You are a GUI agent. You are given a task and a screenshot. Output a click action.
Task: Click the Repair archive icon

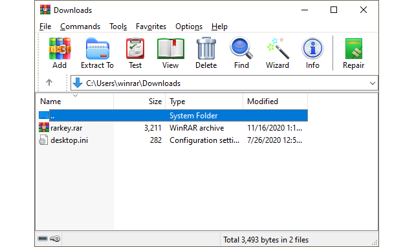click(x=354, y=48)
